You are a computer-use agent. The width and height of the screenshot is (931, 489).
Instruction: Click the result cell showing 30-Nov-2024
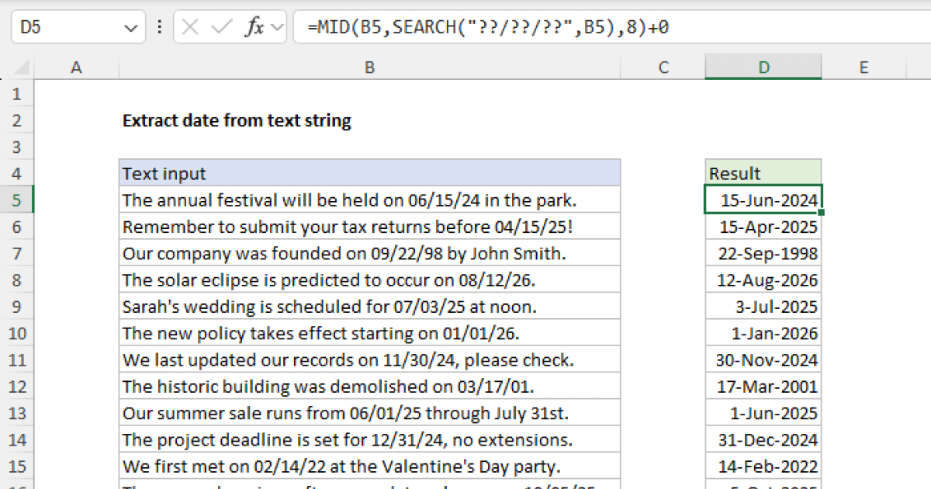click(x=763, y=359)
